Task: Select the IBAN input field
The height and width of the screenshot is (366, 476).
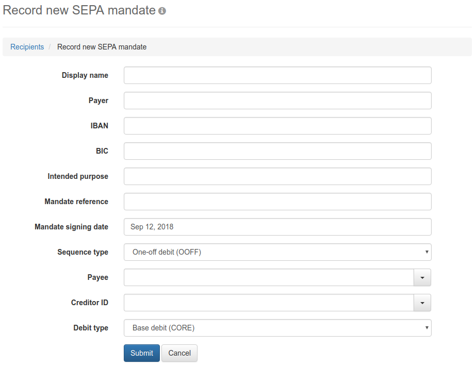Action: [x=277, y=126]
